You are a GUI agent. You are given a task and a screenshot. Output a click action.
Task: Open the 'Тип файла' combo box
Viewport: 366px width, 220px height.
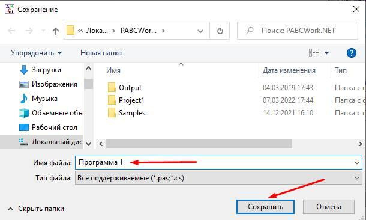[218, 178]
